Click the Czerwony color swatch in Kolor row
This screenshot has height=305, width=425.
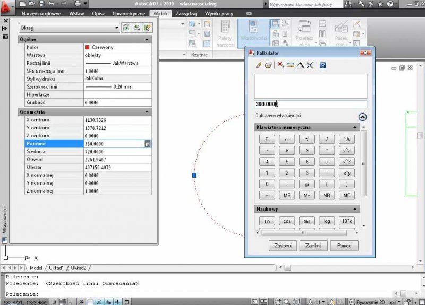tap(88, 47)
